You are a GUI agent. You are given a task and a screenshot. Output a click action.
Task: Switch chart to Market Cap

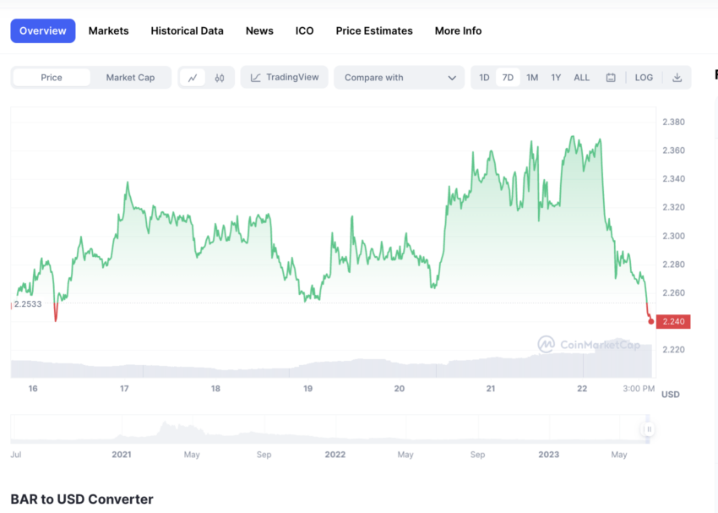tap(130, 78)
